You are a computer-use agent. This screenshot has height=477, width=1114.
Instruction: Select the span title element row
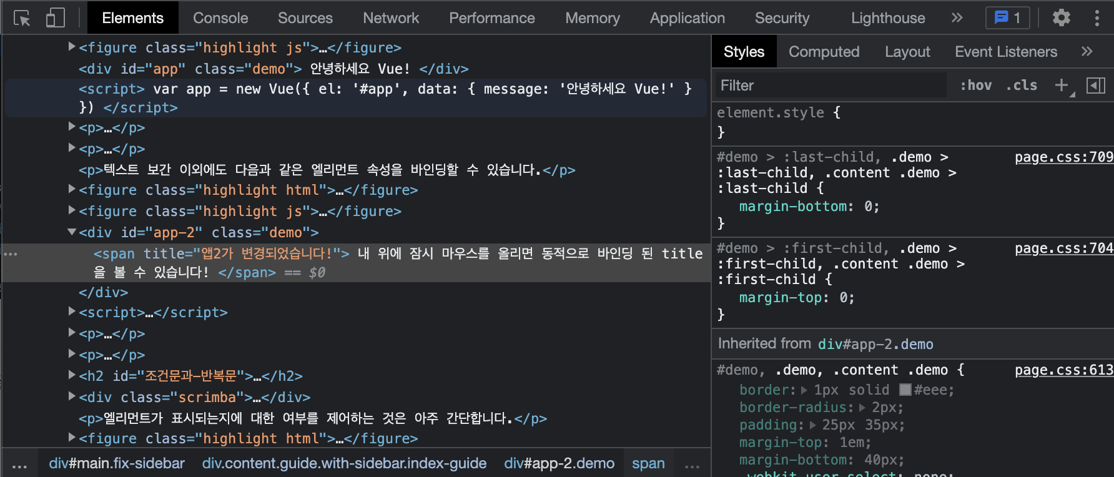click(x=356, y=263)
